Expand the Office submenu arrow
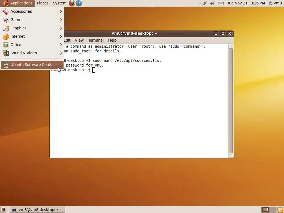 tap(61, 45)
